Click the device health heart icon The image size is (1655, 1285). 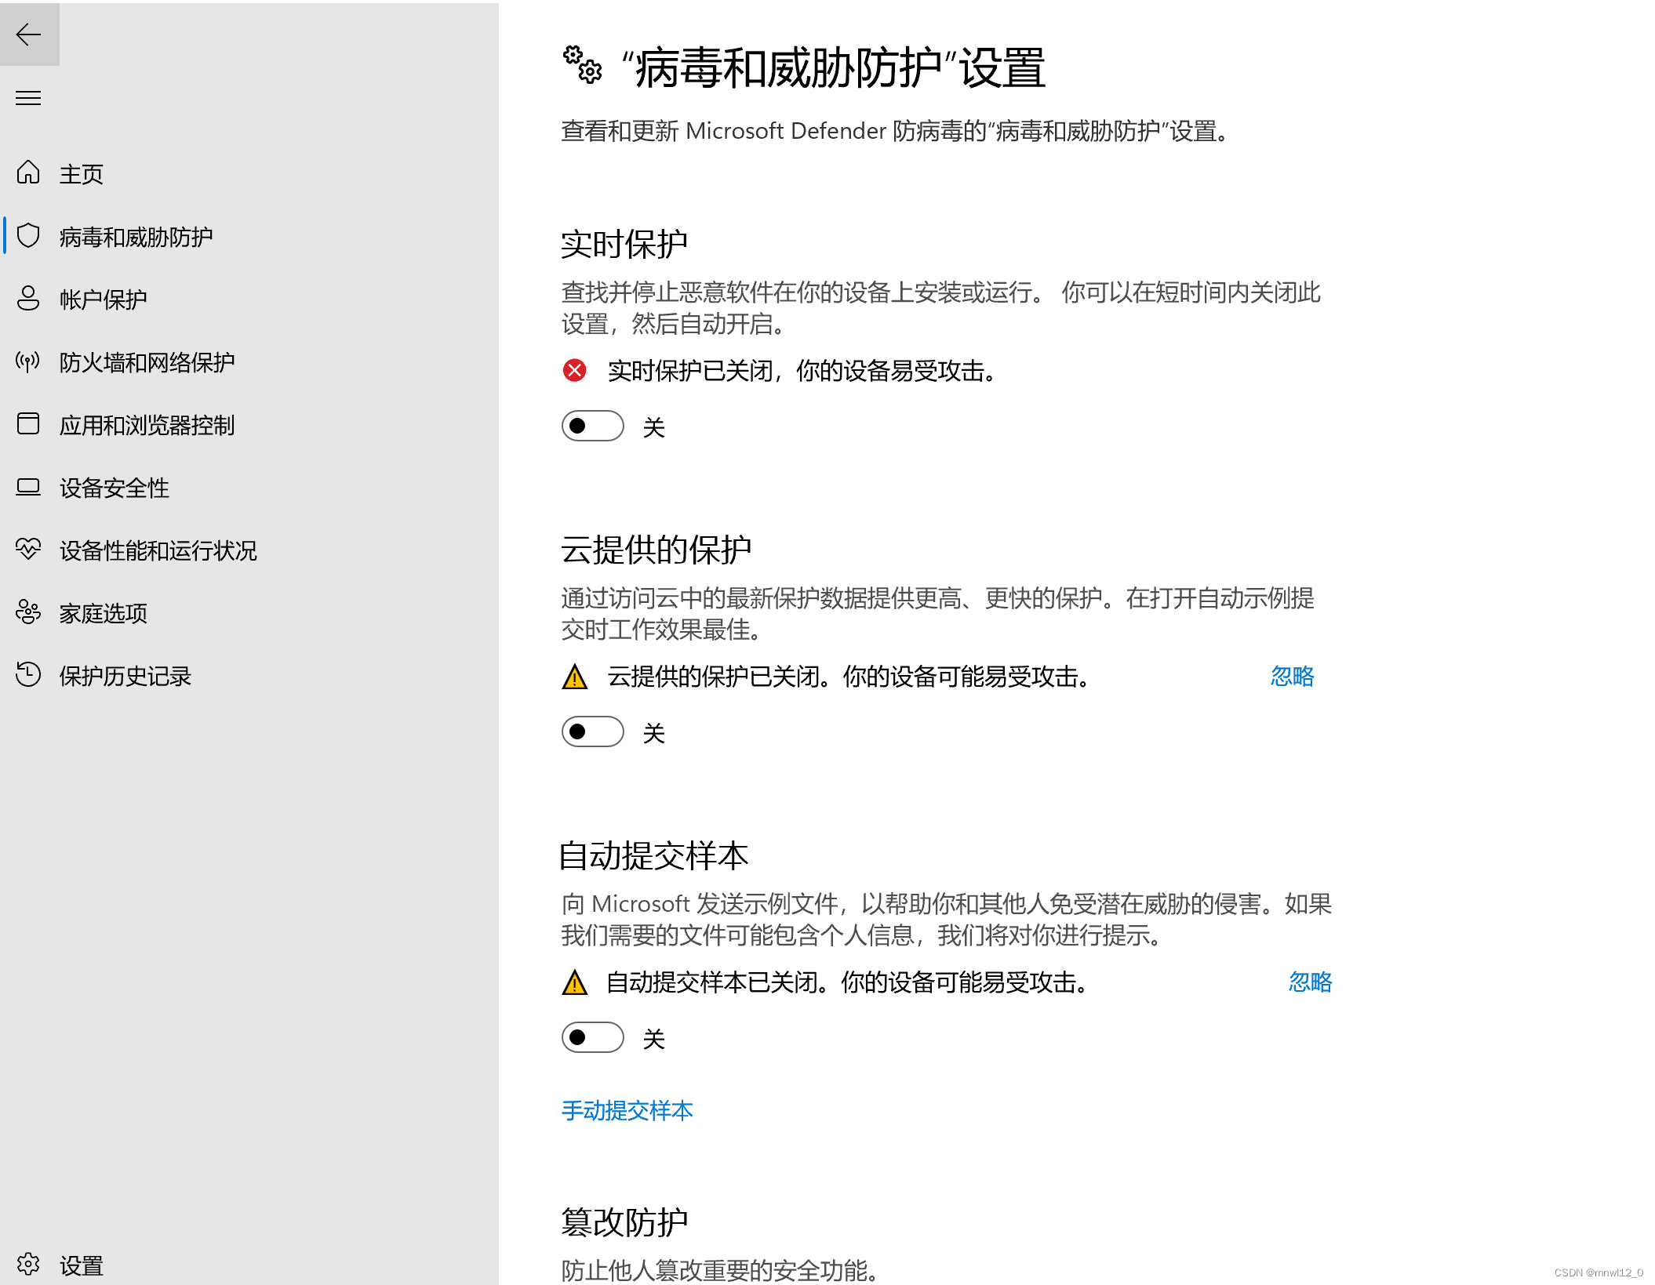(28, 549)
